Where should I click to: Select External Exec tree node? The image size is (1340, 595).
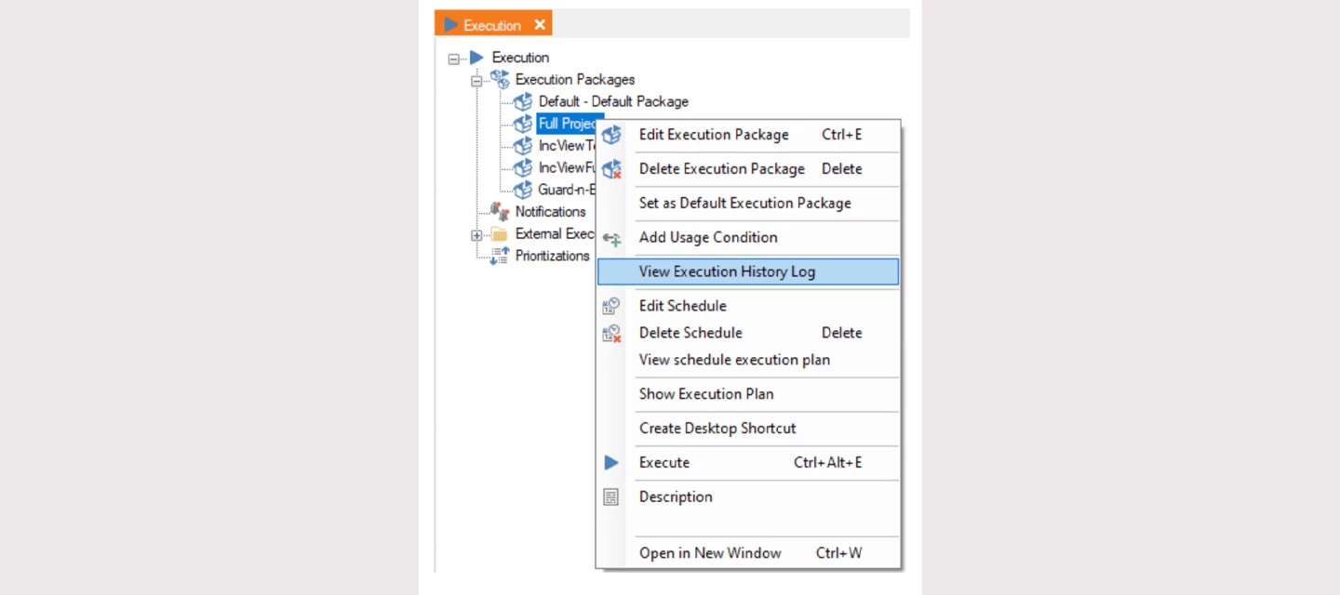[x=555, y=234]
